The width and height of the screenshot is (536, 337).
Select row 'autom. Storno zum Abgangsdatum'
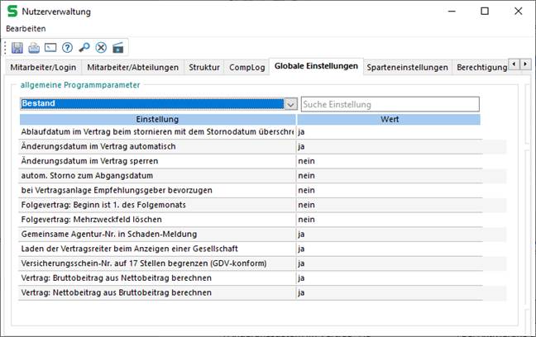(x=157, y=176)
